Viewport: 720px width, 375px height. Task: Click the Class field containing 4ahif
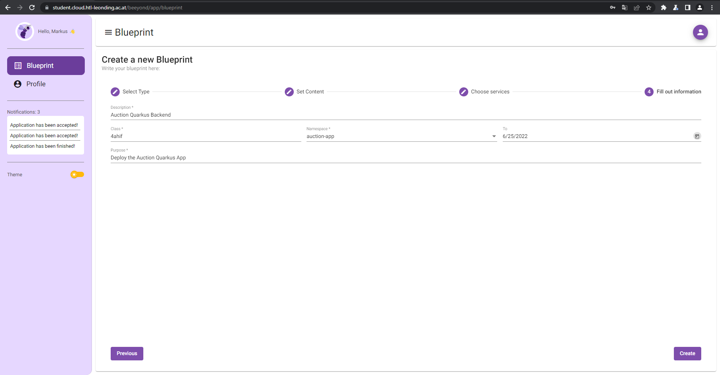206,136
